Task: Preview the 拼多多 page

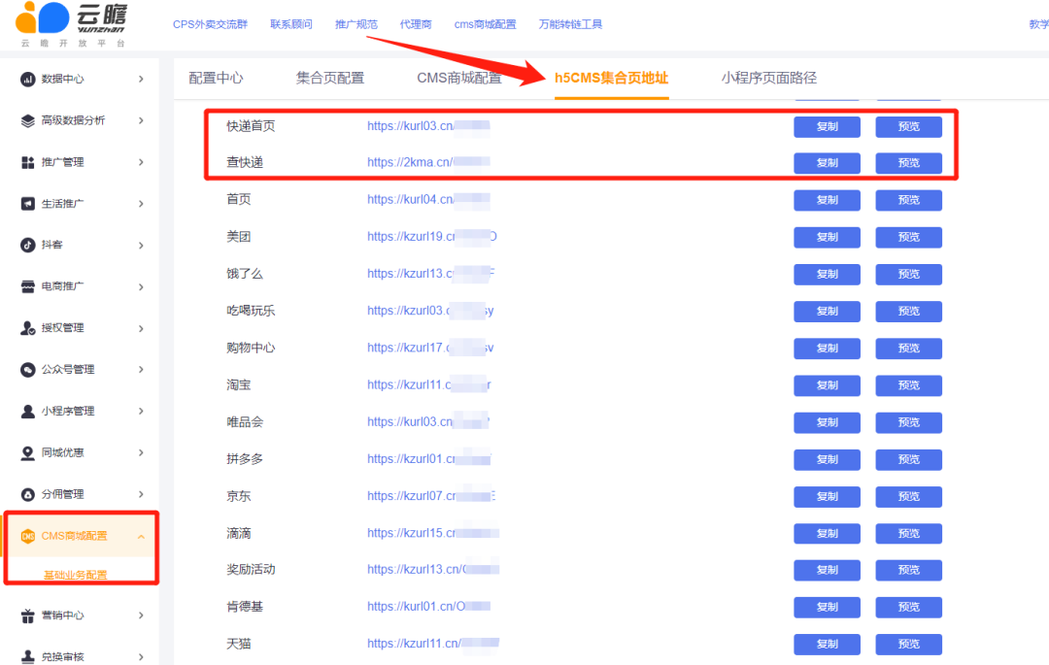Action: [x=908, y=460]
